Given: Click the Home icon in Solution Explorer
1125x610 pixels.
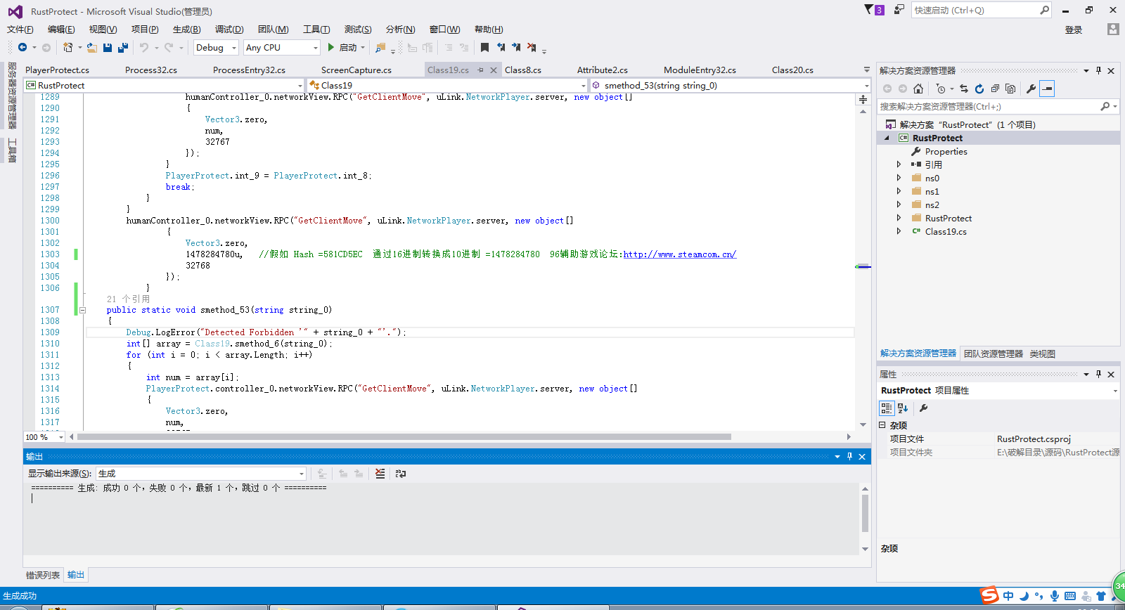Looking at the screenshot, I should (918, 89).
